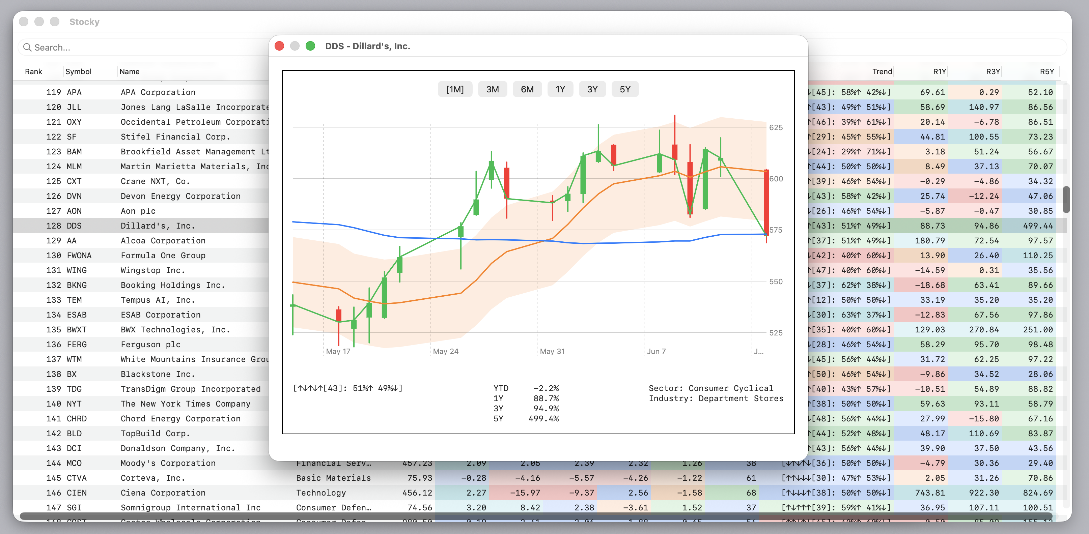Image resolution: width=1089 pixels, height=534 pixels.
Task: Zoom the DDS chart window with the green button
Action: [310, 46]
